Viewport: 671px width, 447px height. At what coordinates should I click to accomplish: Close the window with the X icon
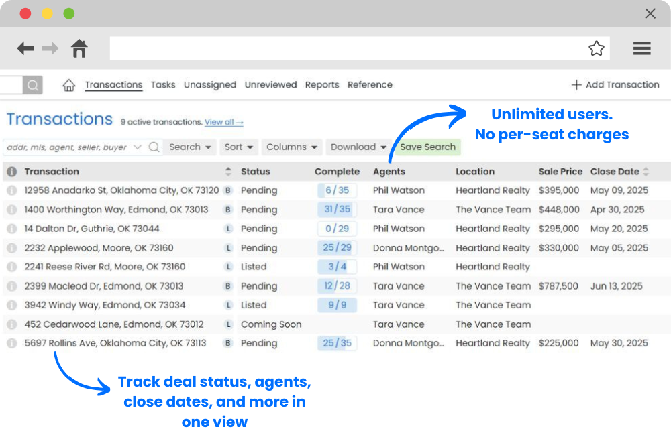(650, 13)
